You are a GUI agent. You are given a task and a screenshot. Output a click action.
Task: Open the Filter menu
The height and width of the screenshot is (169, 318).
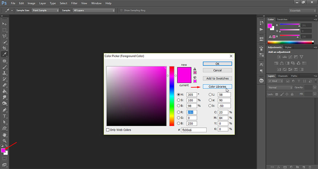coord(74,3)
